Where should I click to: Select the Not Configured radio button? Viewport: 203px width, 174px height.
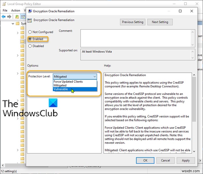(x=30, y=32)
